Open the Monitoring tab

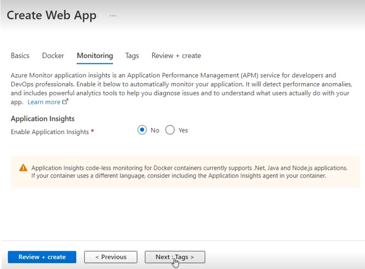95,56
